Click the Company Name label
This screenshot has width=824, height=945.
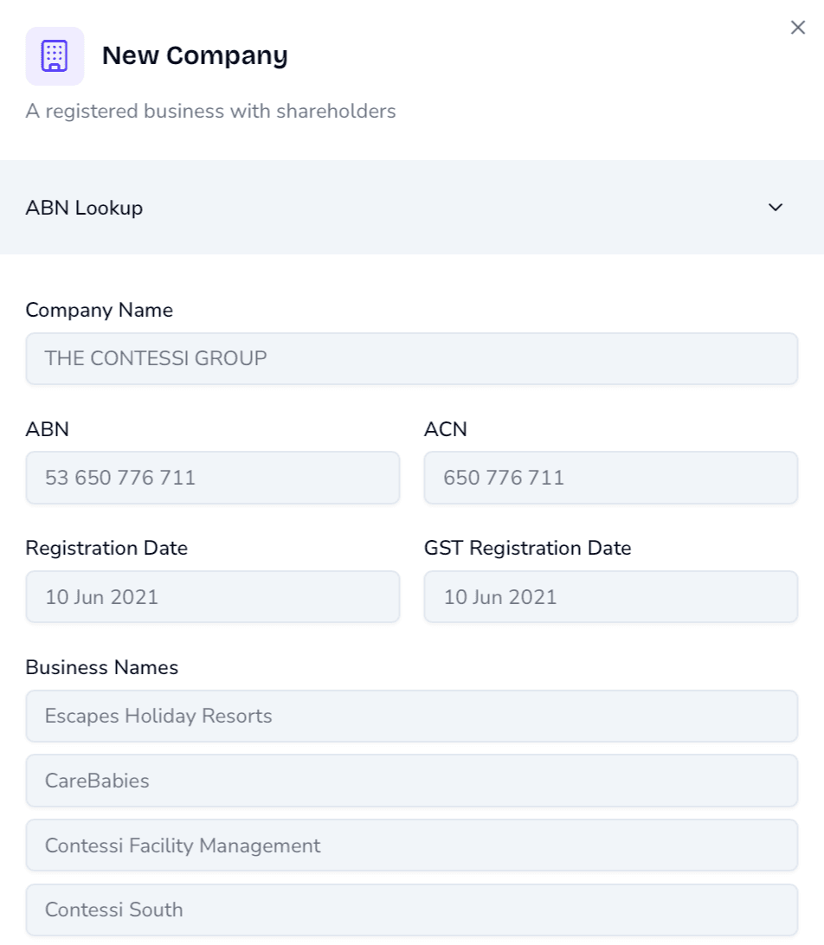[99, 310]
